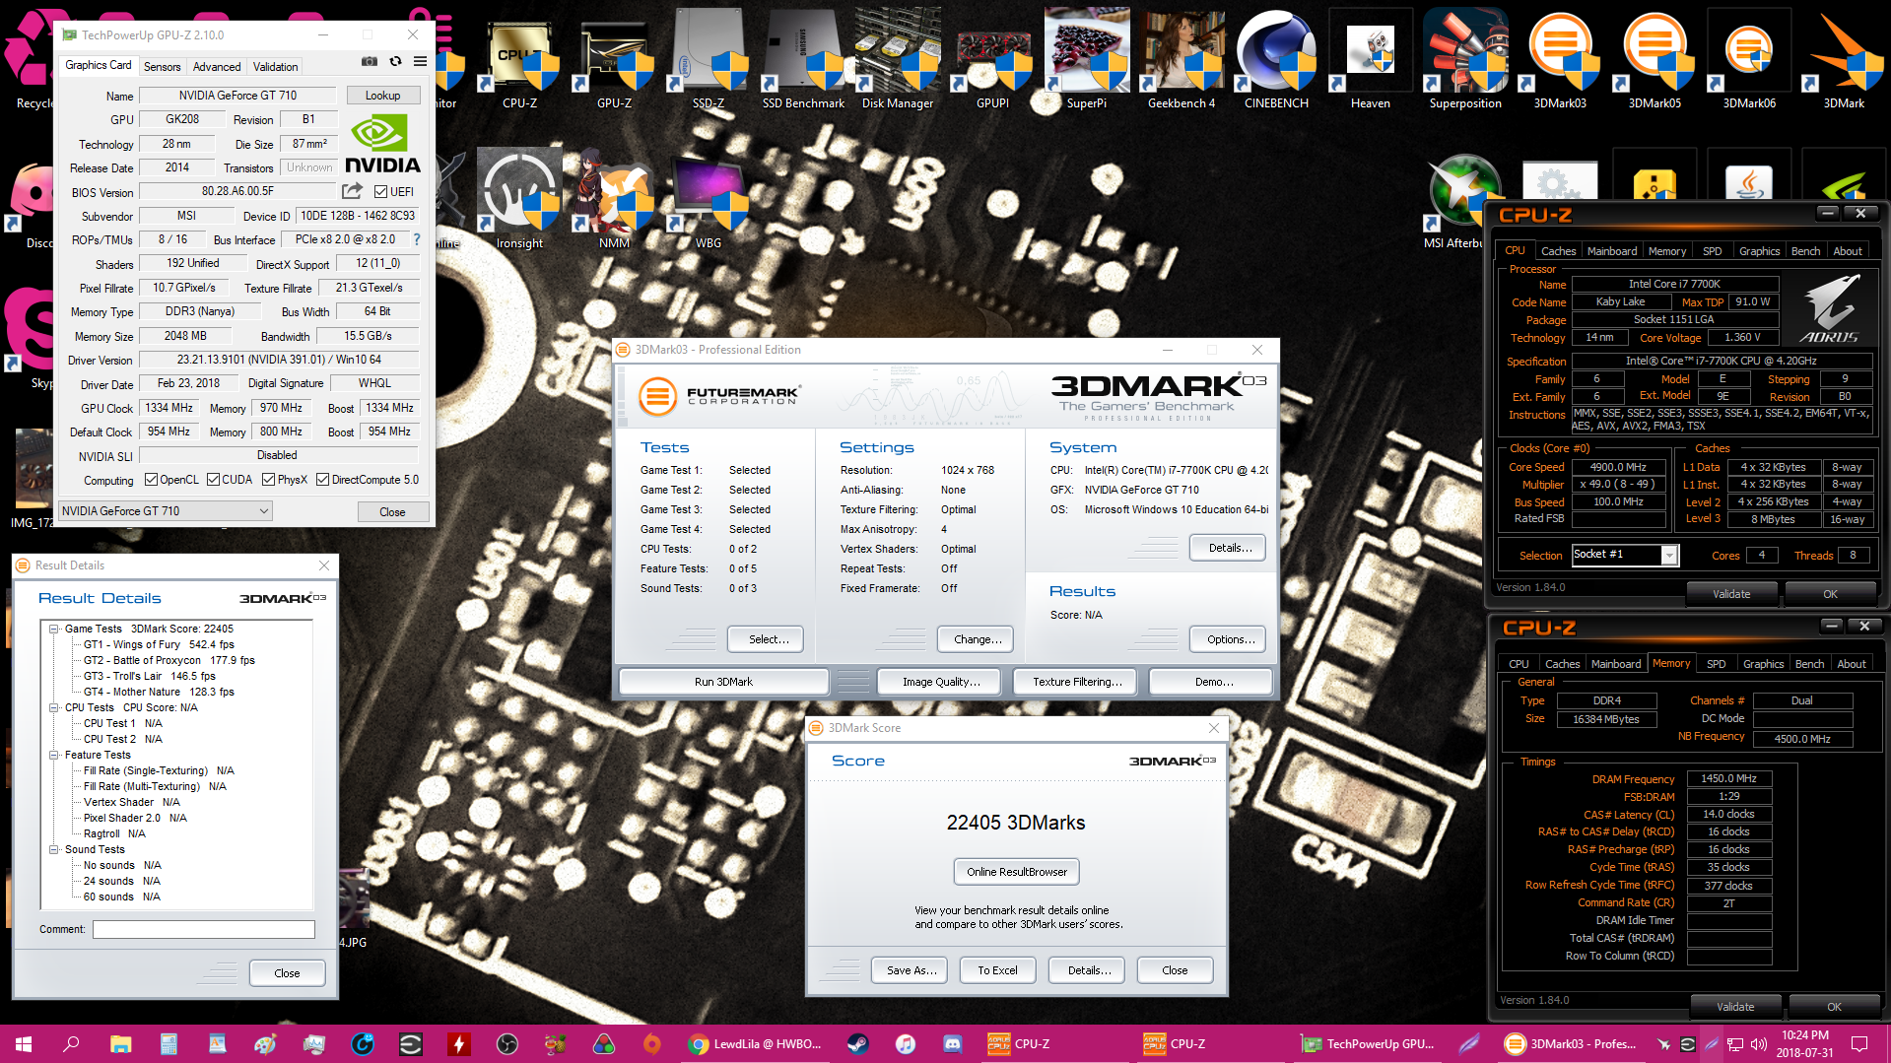Collapse the Game Tests tree node

pos(54,629)
